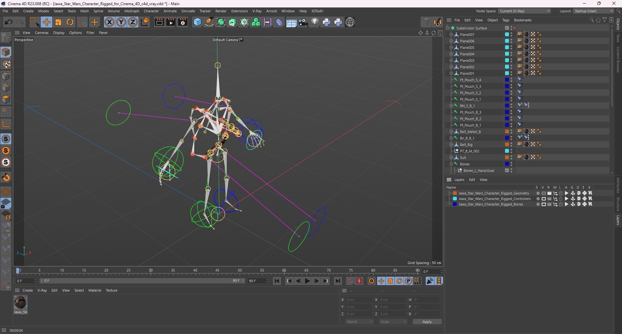Image resolution: width=622 pixels, height=334 pixels.
Task: Open Tags menu in Objects manager
Action: tap(506, 20)
